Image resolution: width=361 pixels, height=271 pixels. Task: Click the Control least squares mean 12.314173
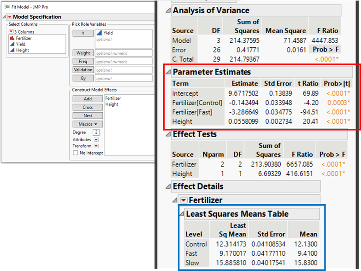pyautogui.click(x=231, y=244)
